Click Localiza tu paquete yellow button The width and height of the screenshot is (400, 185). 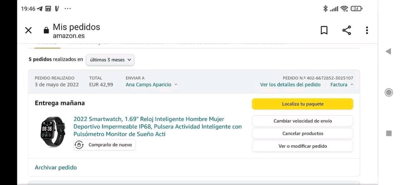(x=302, y=104)
